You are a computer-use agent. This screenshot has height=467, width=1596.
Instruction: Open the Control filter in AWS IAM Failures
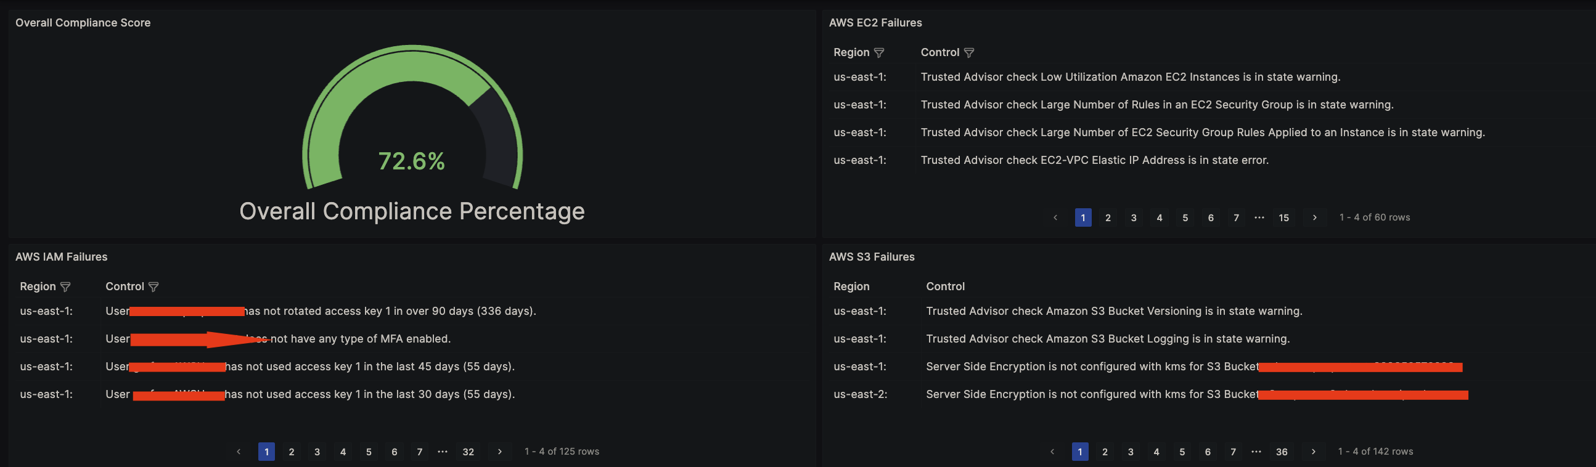coord(153,286)
